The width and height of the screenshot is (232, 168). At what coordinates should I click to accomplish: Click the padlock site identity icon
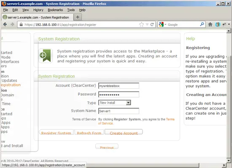pyautogui.click(x=21, y=24)
